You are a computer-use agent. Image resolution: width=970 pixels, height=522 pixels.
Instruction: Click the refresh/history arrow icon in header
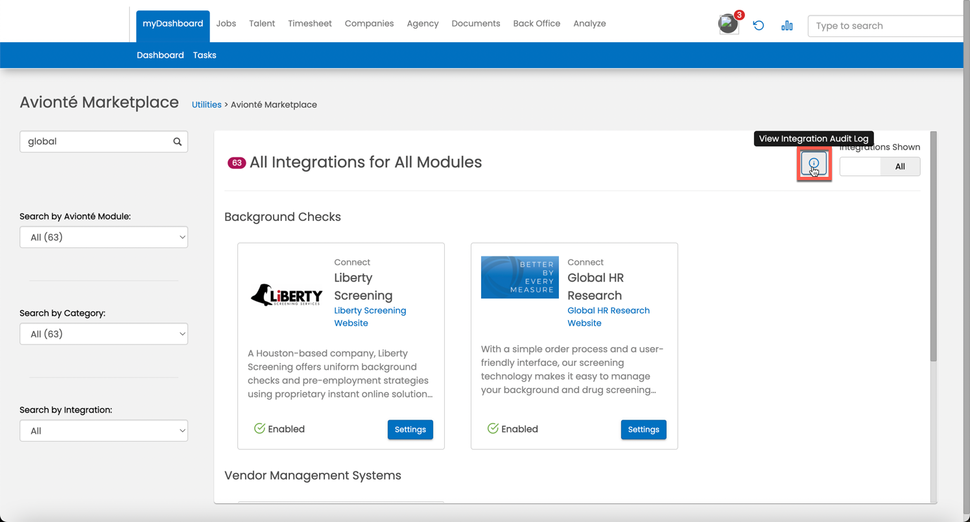(759, 25)
